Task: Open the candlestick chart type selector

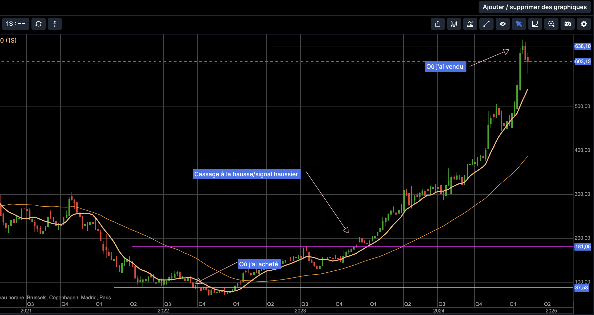Action: coord(454,24)
